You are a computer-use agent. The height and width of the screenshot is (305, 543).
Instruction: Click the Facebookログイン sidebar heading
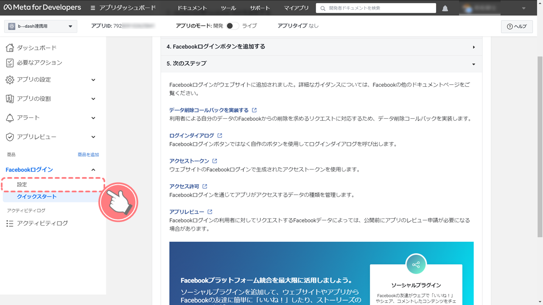[29, 170]
